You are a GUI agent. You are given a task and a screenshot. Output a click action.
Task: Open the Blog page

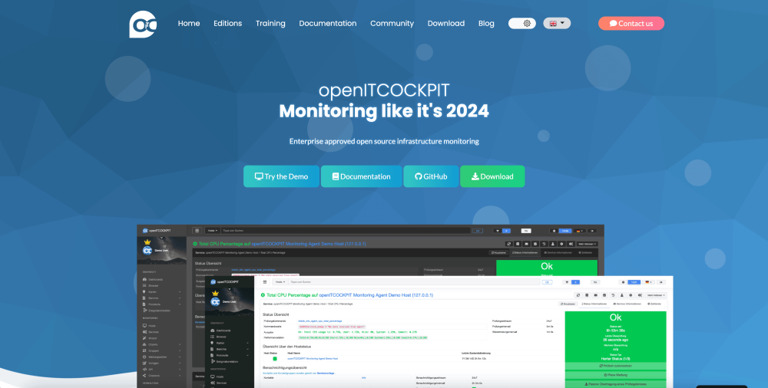tap(486, 24)
